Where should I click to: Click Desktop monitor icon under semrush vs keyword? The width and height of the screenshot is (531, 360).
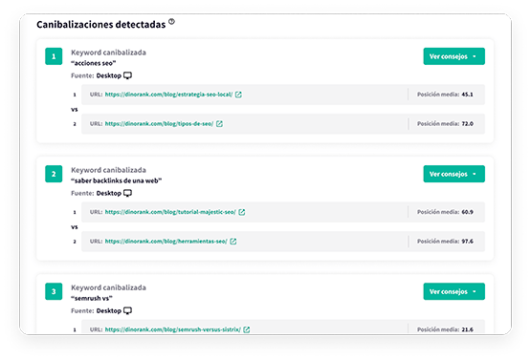coord(127,311)
